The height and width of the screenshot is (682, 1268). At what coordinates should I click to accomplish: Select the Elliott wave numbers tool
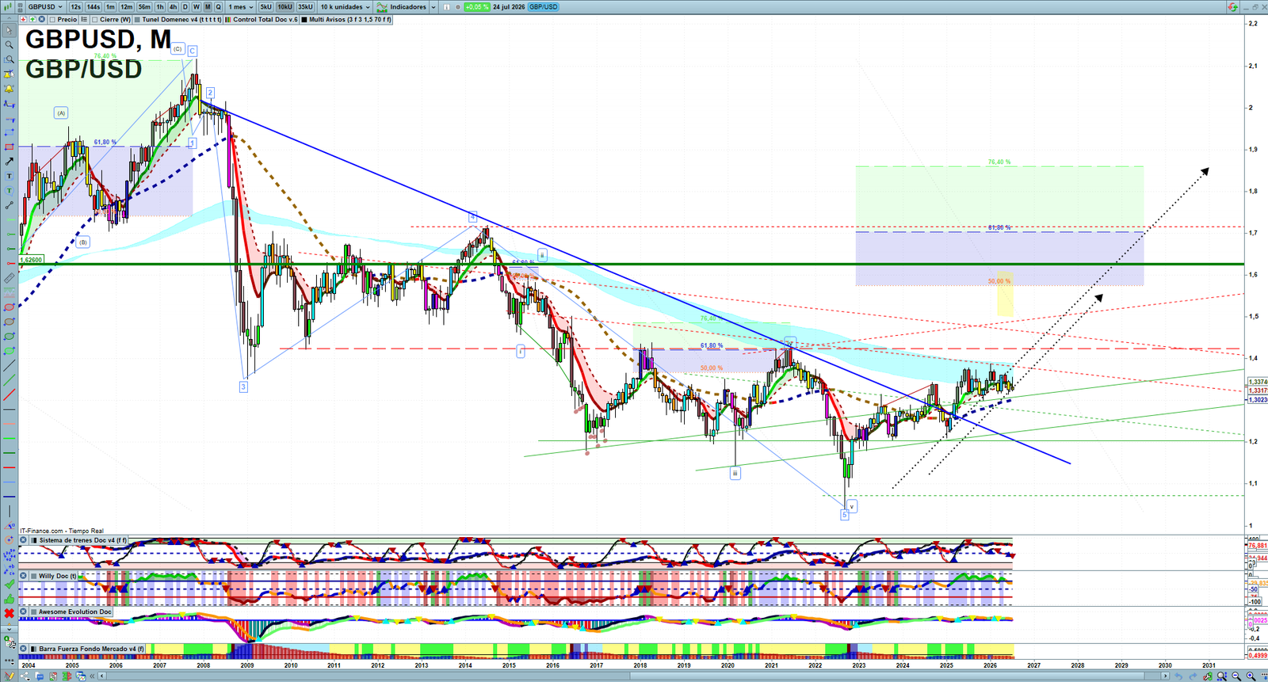(9, 554)
